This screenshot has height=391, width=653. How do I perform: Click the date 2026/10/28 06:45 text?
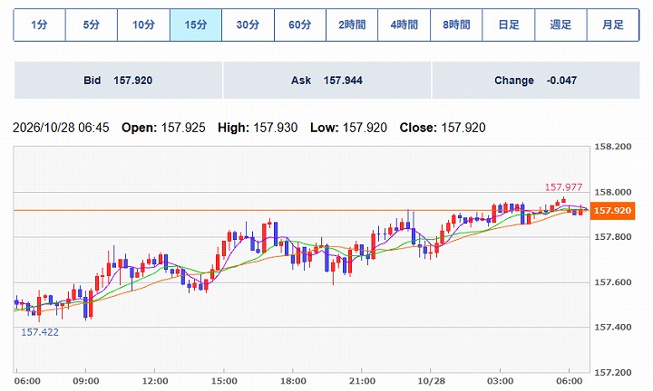[62, 128]
